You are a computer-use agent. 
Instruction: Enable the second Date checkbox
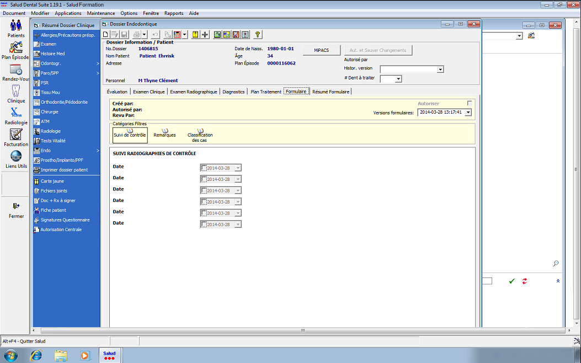[204, 179]
